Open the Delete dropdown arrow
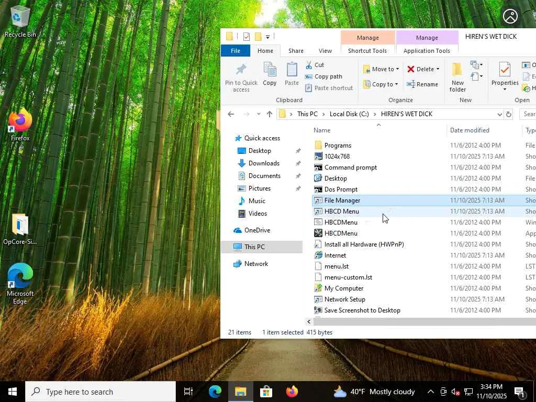536x402 pixels. (x=438, y=69)
